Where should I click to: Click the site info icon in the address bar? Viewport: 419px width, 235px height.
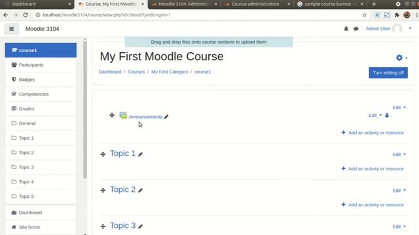(38, 15)
